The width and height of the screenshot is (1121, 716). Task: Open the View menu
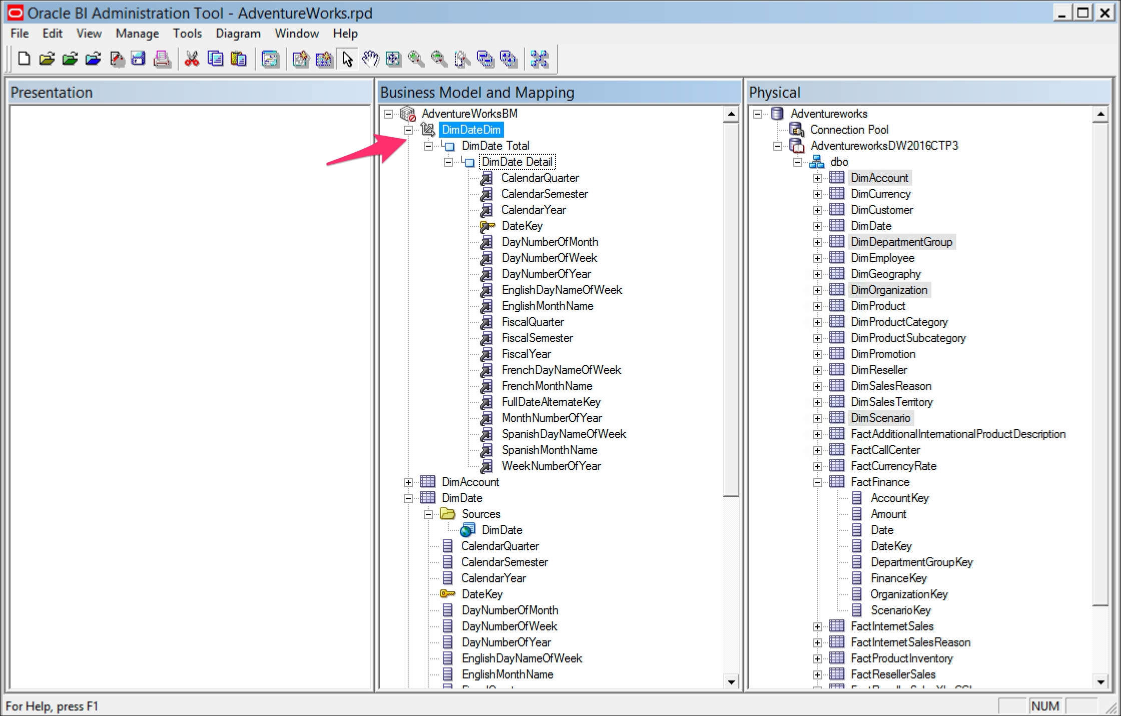[x=89, y=34]
